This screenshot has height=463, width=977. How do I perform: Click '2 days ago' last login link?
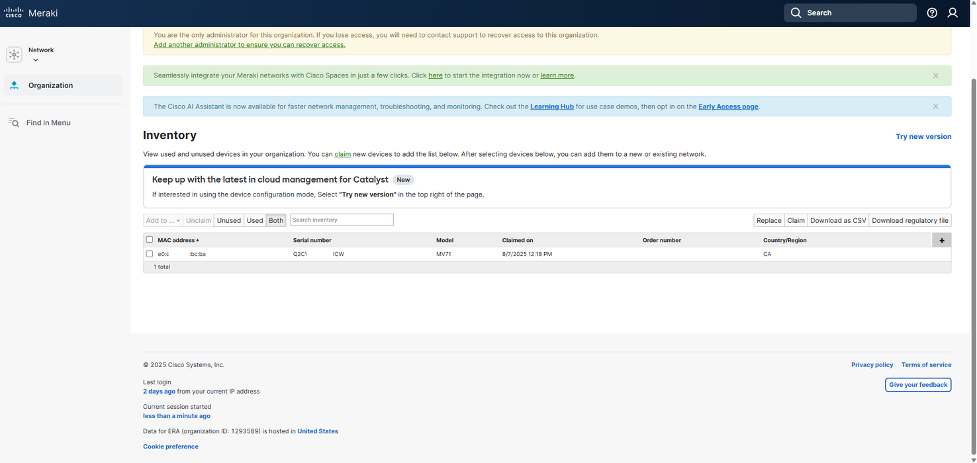[159, 392]
